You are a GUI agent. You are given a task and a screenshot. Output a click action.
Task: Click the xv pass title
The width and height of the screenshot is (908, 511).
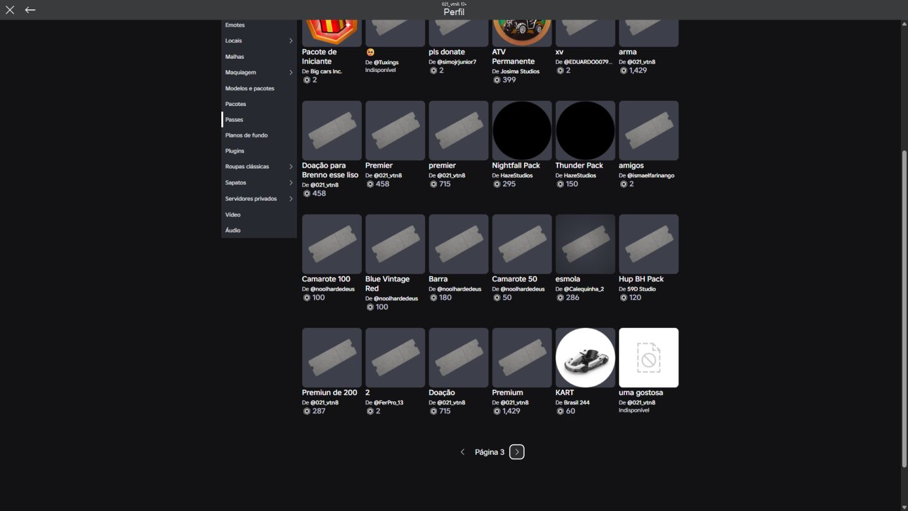pyautogui.click(x=559, y=52)
